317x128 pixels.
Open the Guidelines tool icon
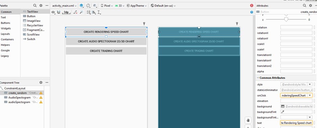pos(99,12)
